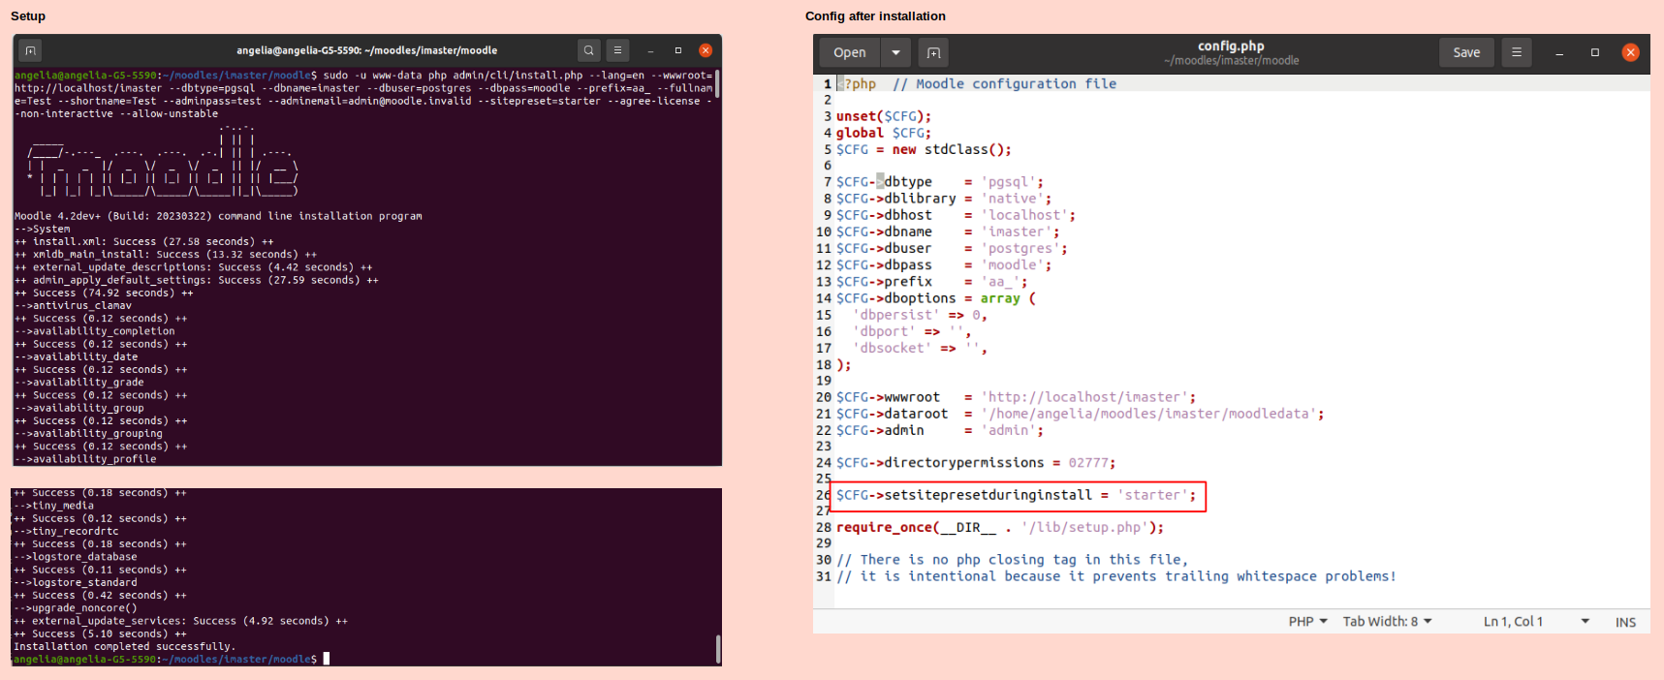Viewport: 1664px width, 680px height.
Task: Click the terminal search magnifier icon
Action: [588, 50]
